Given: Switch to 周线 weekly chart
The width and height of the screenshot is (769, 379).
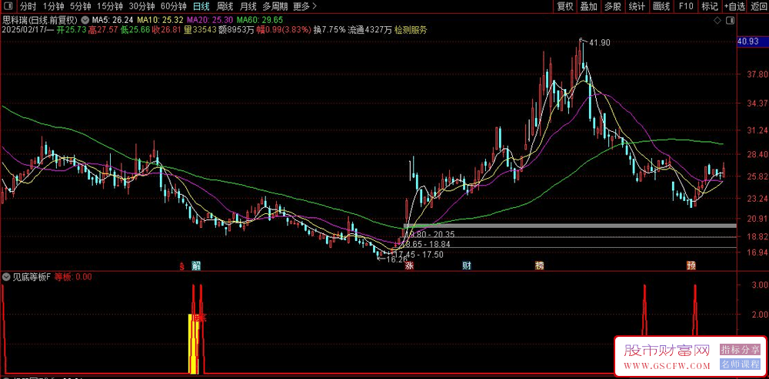Looking at the screenshot, I should point(225,6).
